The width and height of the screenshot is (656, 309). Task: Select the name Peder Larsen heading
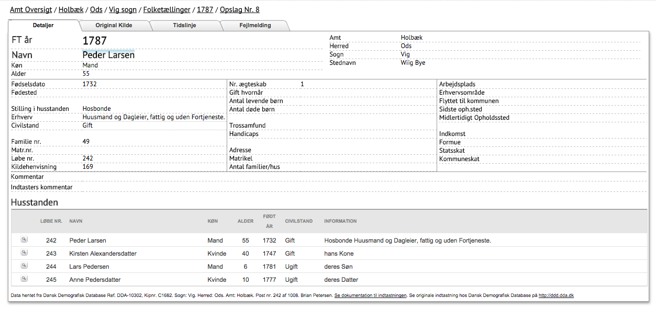point(108,55)
